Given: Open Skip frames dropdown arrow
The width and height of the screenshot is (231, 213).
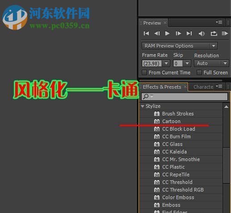Looking at the screenshot, I should click(x=187, y=64).
